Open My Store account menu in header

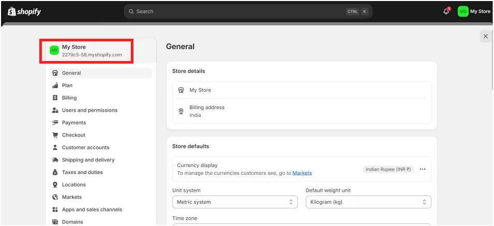point(474,11)
